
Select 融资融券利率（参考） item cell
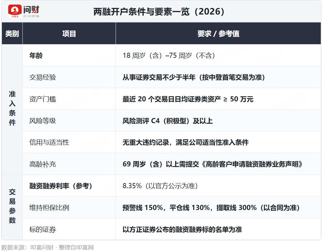pos(69,186)
